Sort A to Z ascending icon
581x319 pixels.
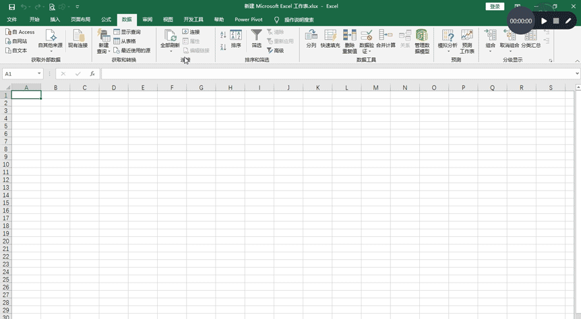[223, 35]
